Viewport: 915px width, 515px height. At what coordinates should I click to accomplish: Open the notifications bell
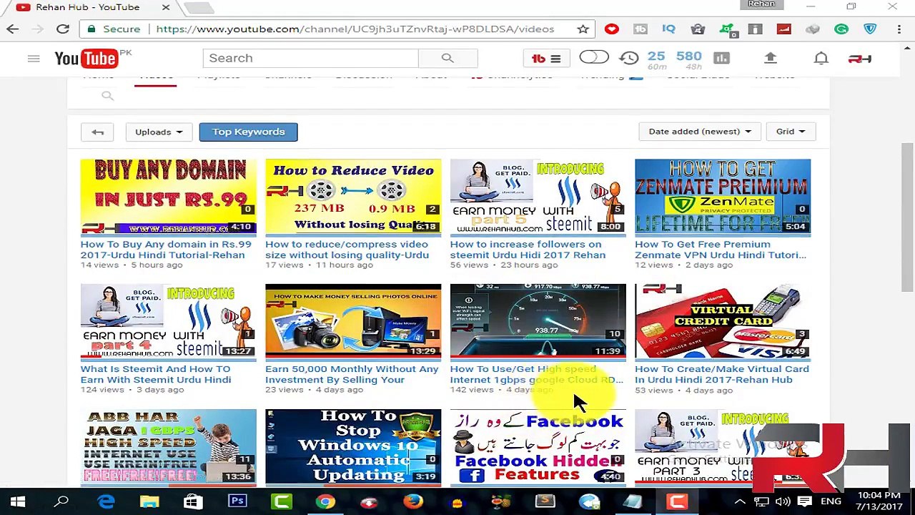821,58
